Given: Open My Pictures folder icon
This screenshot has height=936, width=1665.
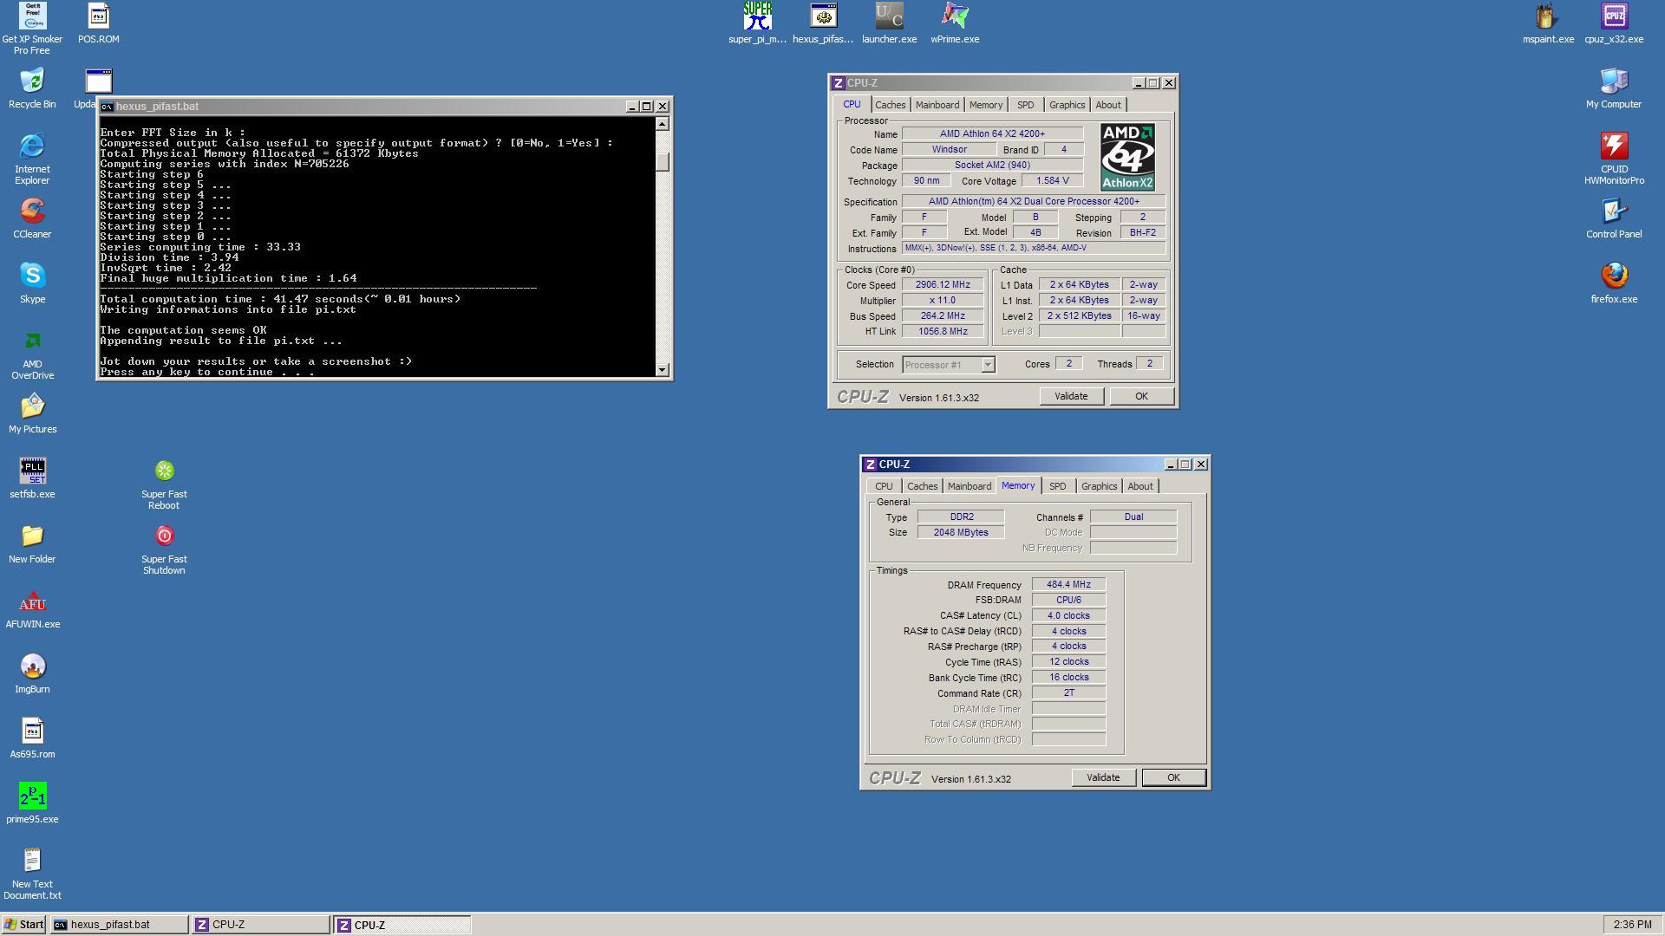Looking at the screenshot, I should pyautogui.click(x=32, y=413).
